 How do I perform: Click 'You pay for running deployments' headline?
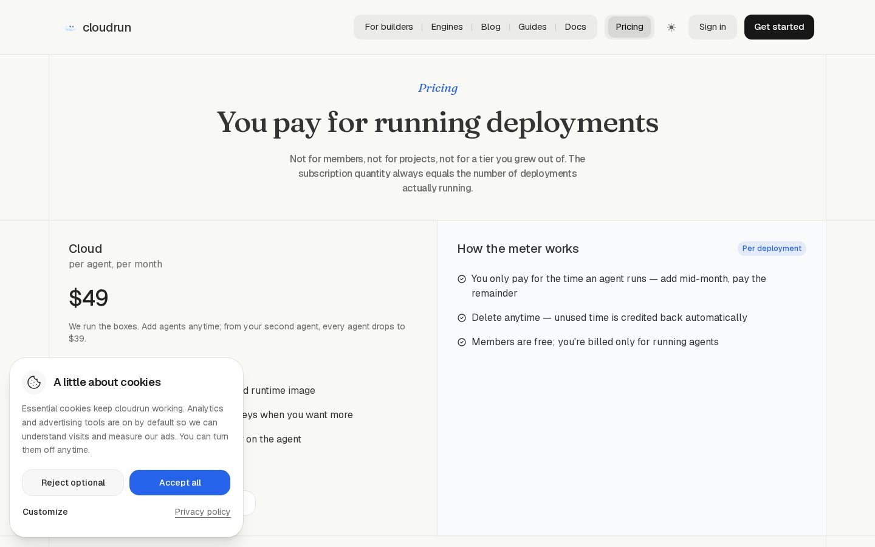pyautogui.click(x=437, y=122)
